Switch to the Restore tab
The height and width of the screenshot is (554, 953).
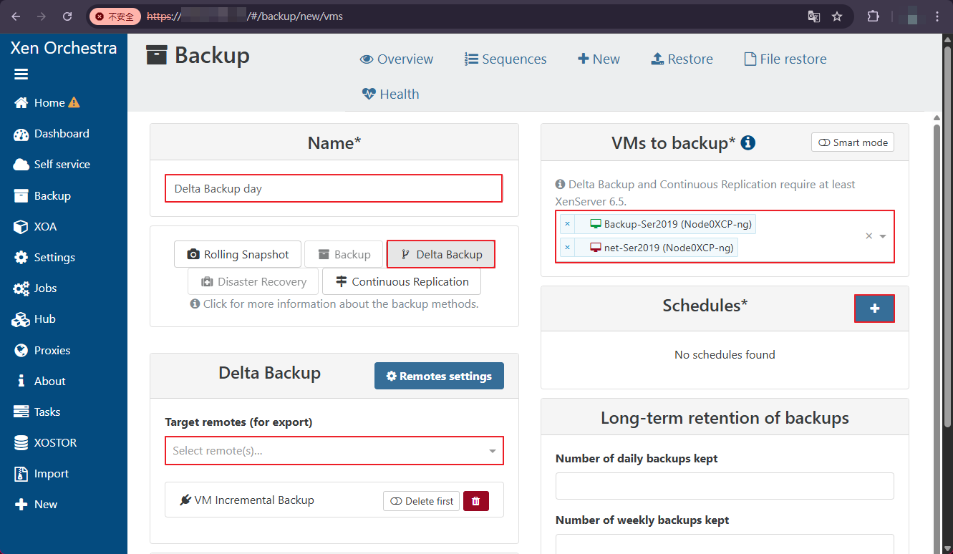(x=682, y=59)
